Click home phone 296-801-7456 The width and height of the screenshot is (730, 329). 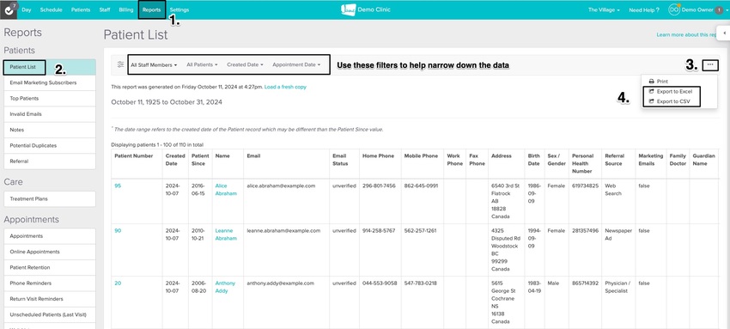tap(379, 186)
